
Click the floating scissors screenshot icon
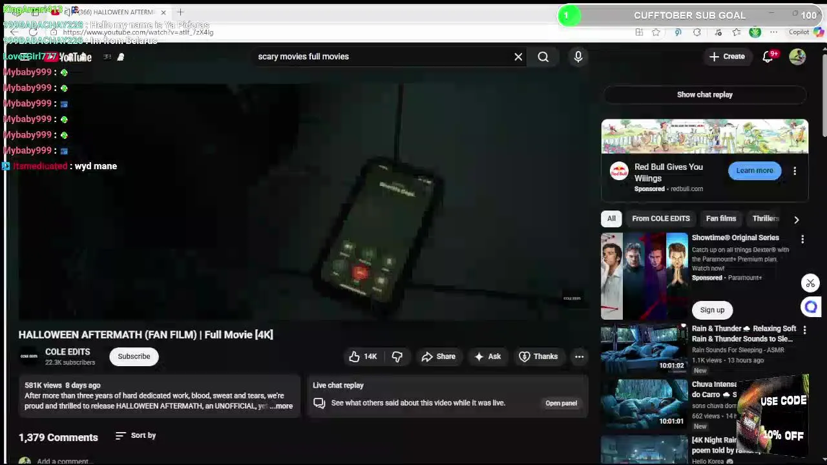810,284
